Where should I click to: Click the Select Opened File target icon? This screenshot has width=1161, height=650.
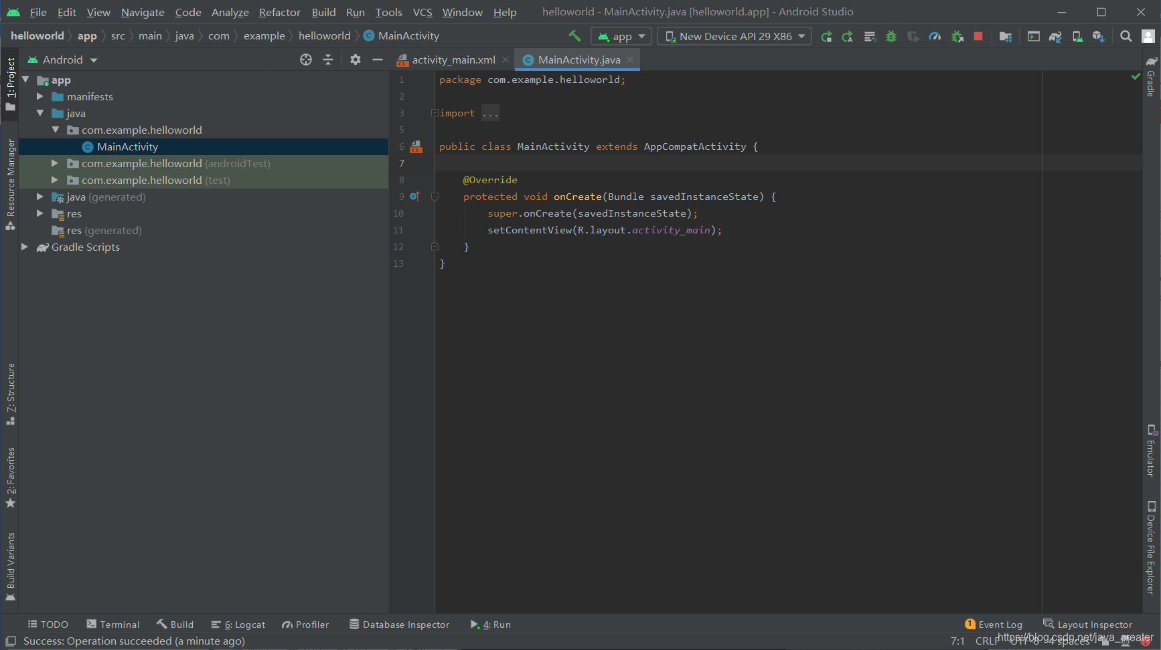click(x=306, y=60)
